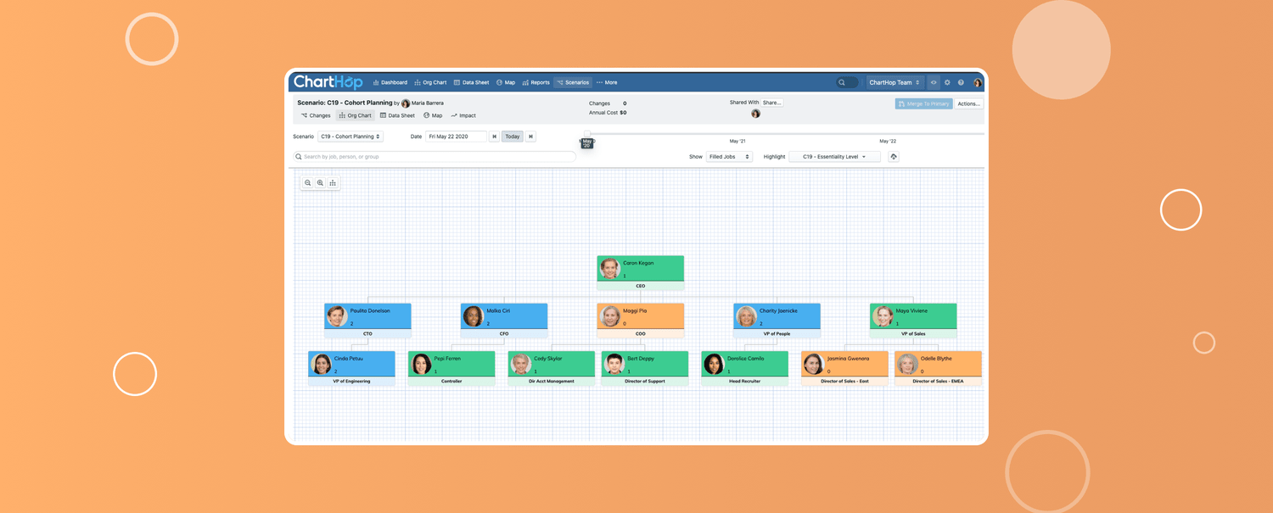Click the search icon in top navigation

pyautogui.click(x=843, y=83)
